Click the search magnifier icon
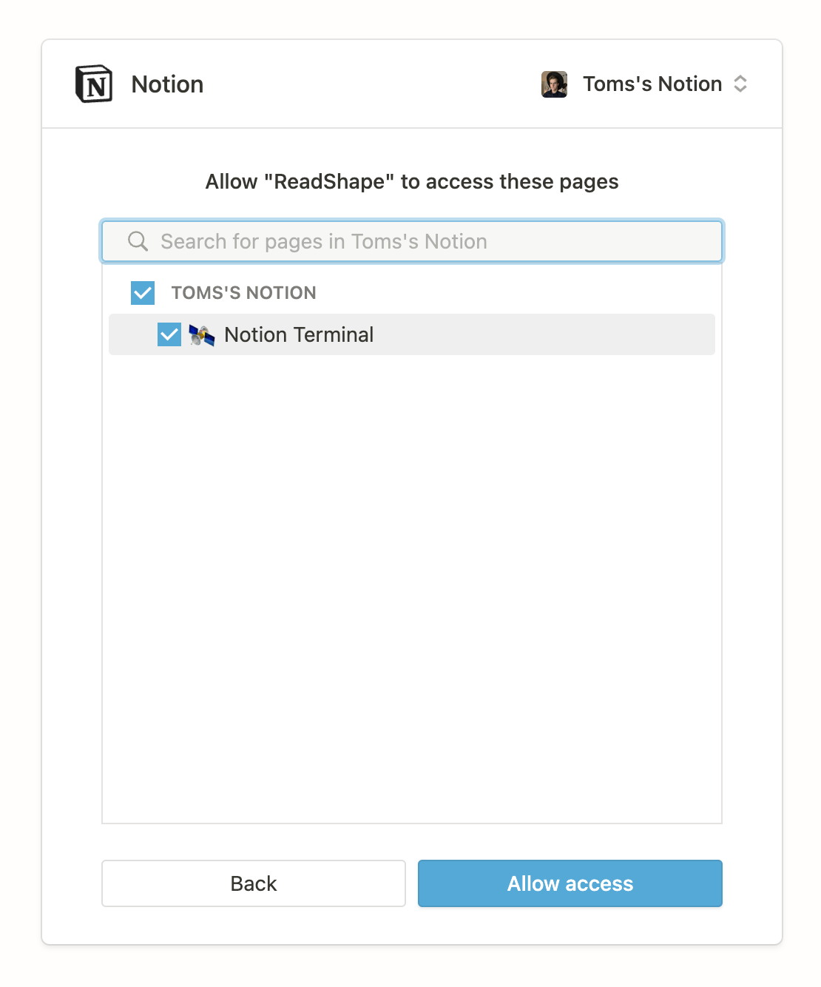The height and width of the screenshot is (987, 821). coord(138,241)
